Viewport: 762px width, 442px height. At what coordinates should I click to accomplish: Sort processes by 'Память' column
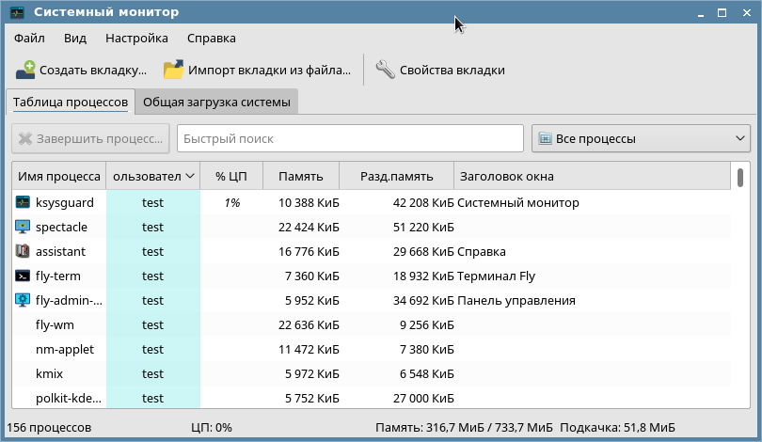tap(300, 176)
